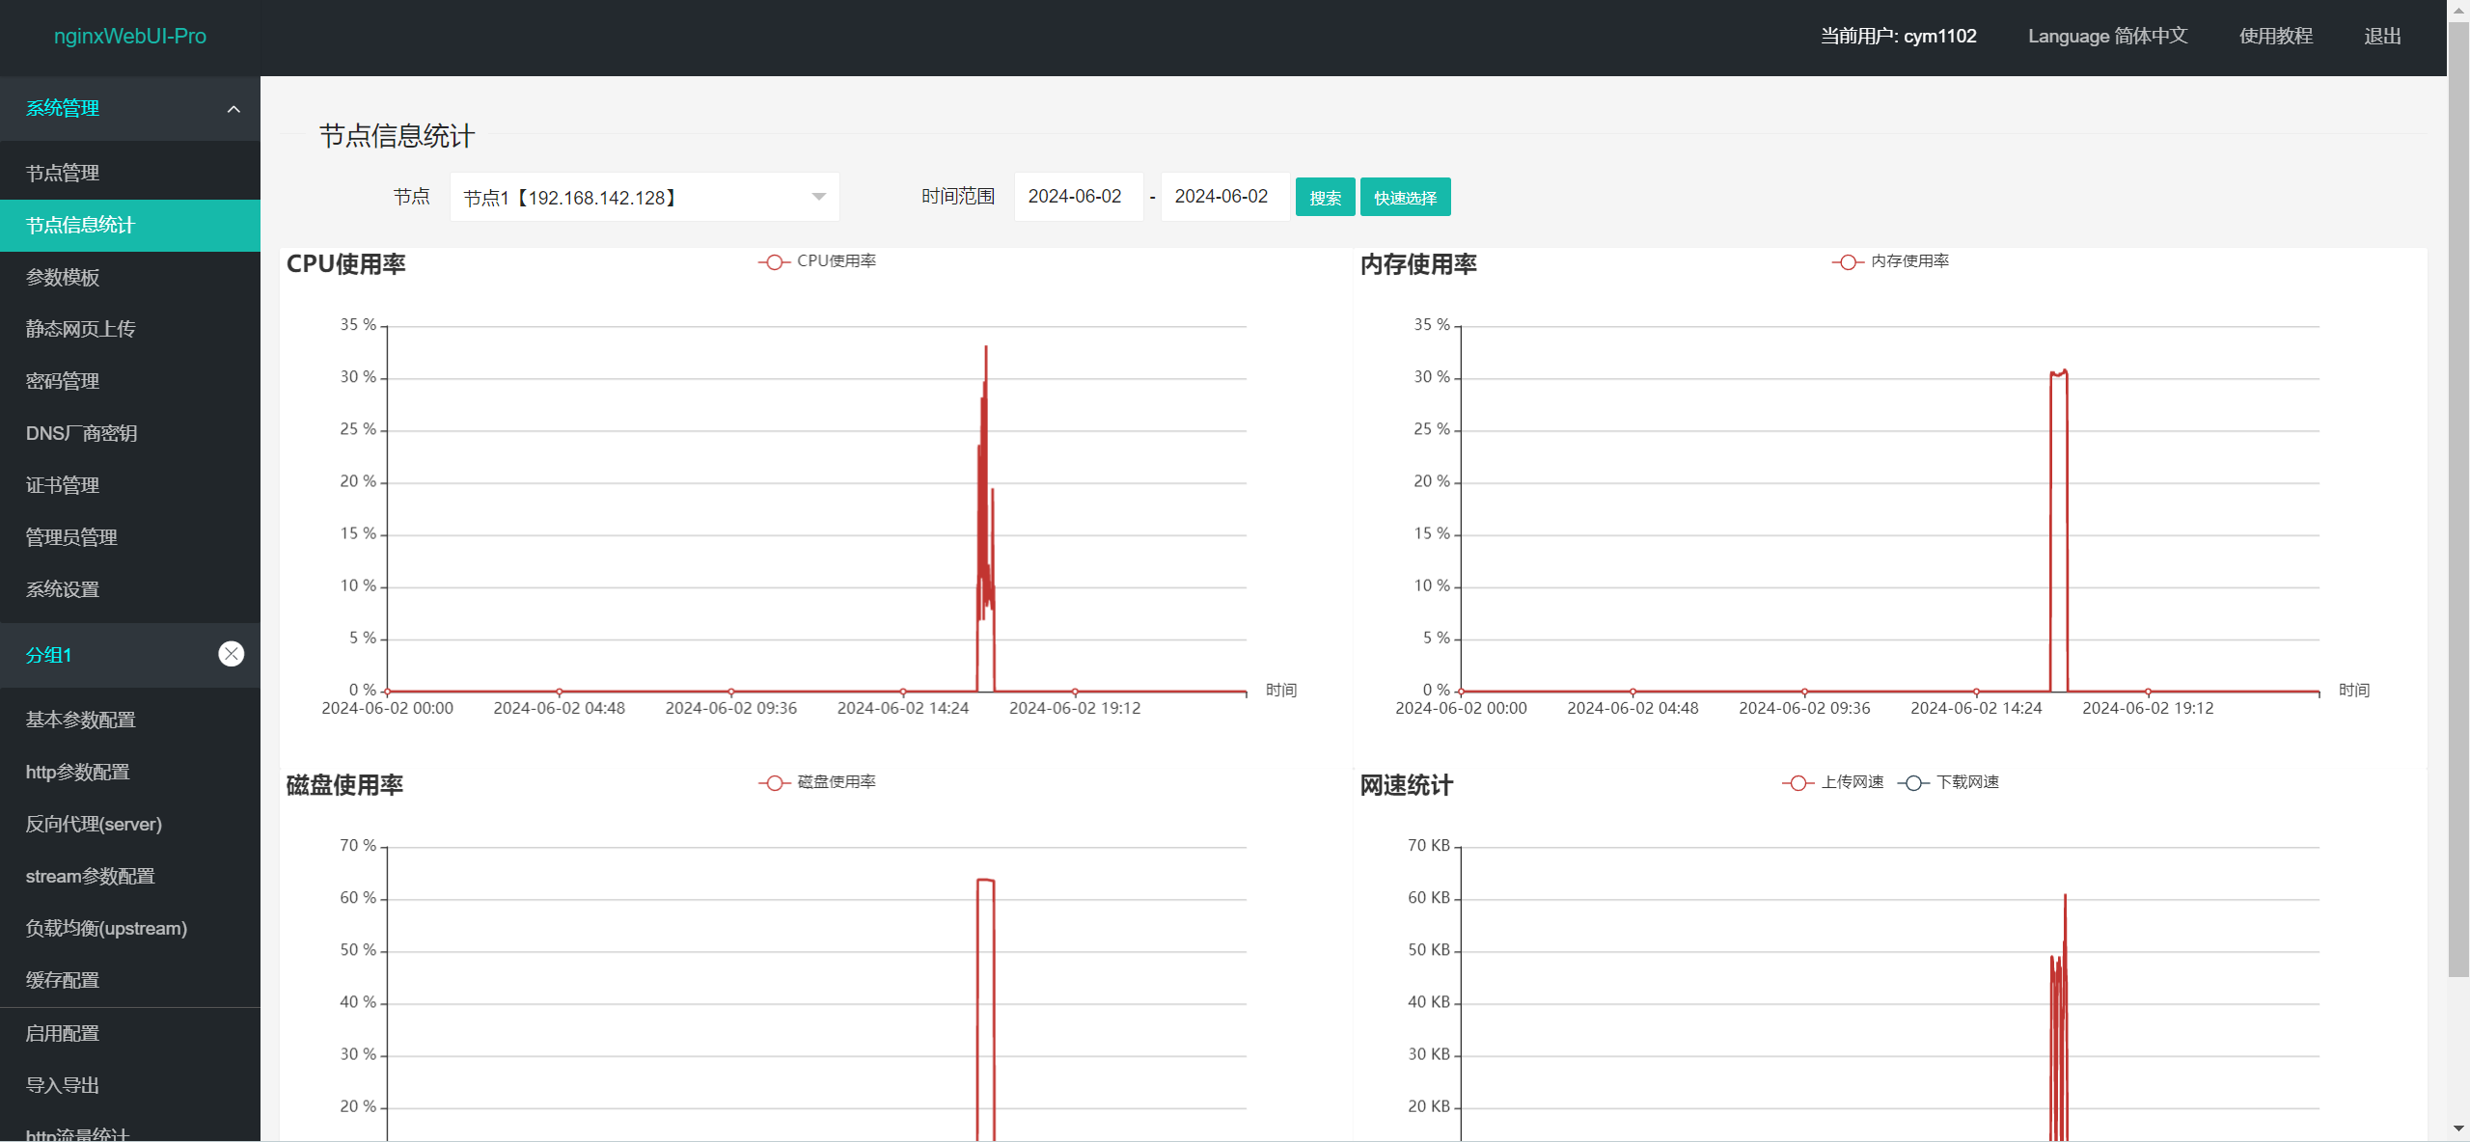2470x1142 pixels.
Task: Click 退出 to log out
Action: [x=2382, y=36]
